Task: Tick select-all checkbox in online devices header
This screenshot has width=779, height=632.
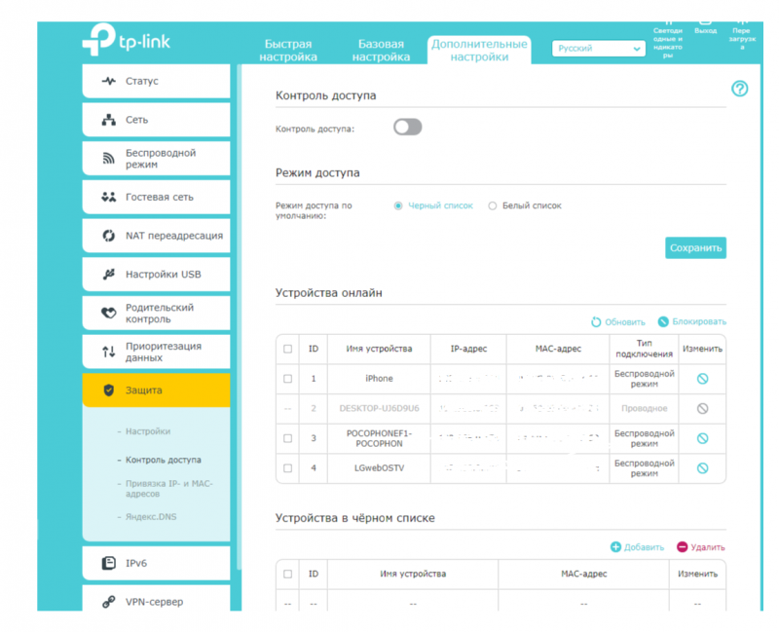Action: (287, 349)
